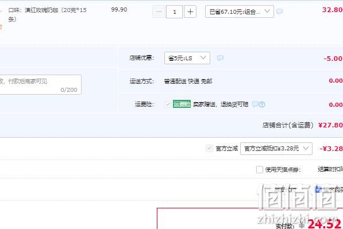This screenshot has height=229, width=343.
Task: Click the 99.90 unit price
Action: [119, 10]
